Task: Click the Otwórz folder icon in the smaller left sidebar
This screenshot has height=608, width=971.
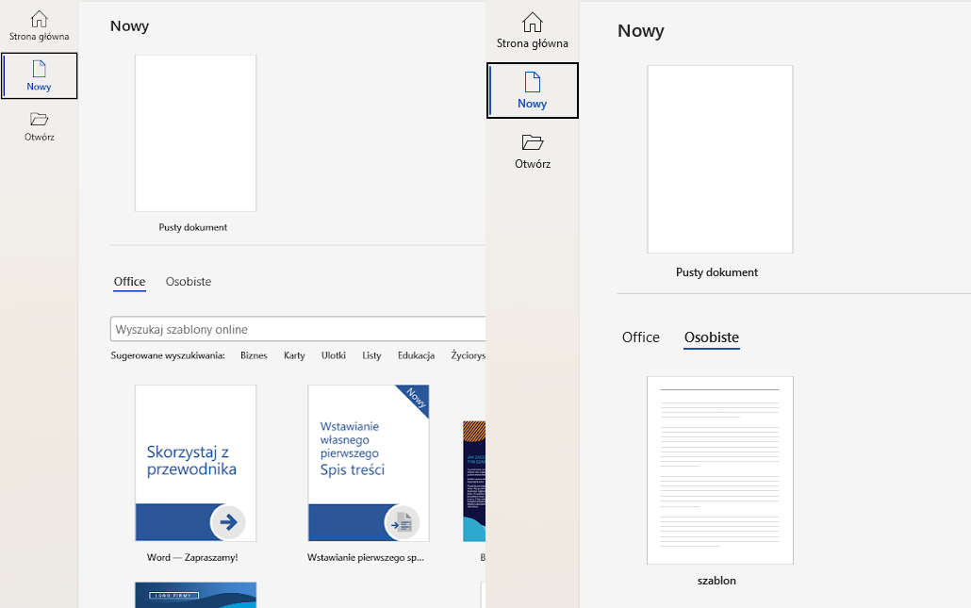Action: point(39,119)
